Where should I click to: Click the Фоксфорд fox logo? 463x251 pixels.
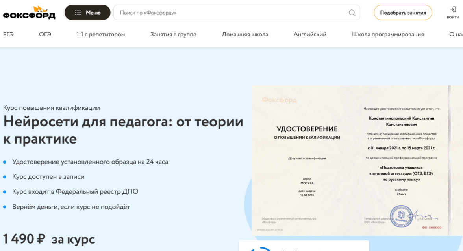click(x=29, y=13)
